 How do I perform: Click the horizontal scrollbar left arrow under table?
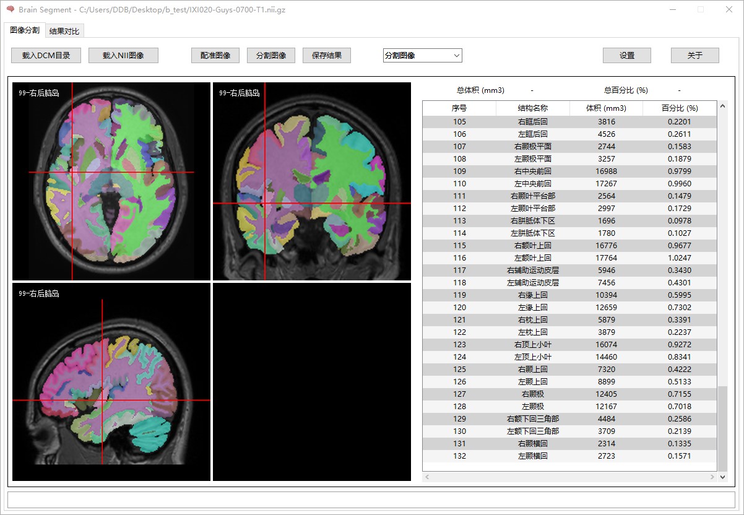pos(428,477)
